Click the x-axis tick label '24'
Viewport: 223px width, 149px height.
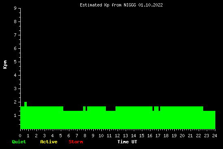click(214, 136)
